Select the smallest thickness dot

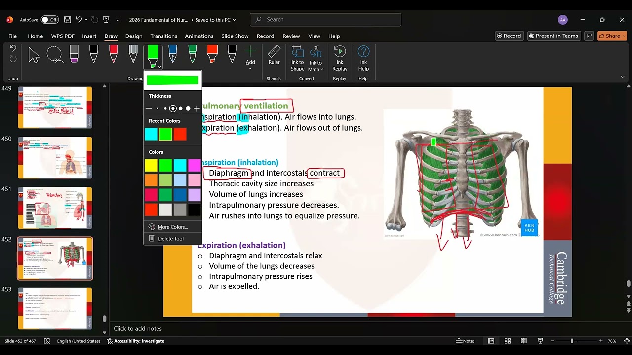(158, 108)
